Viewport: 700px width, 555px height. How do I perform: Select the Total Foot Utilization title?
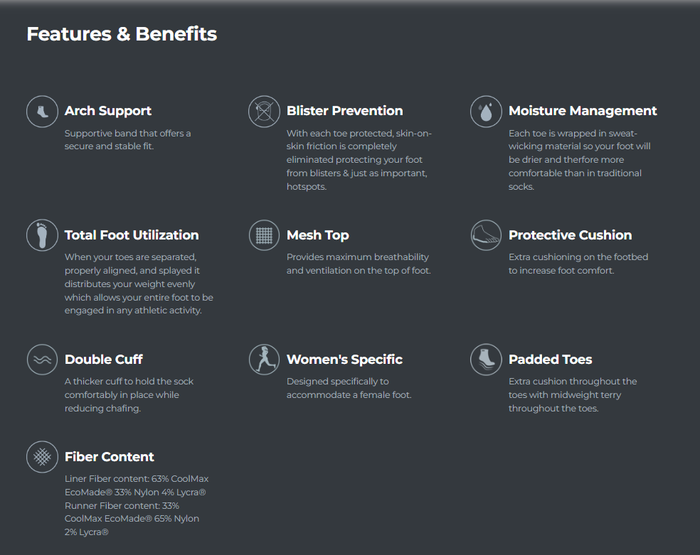[132, 235]
